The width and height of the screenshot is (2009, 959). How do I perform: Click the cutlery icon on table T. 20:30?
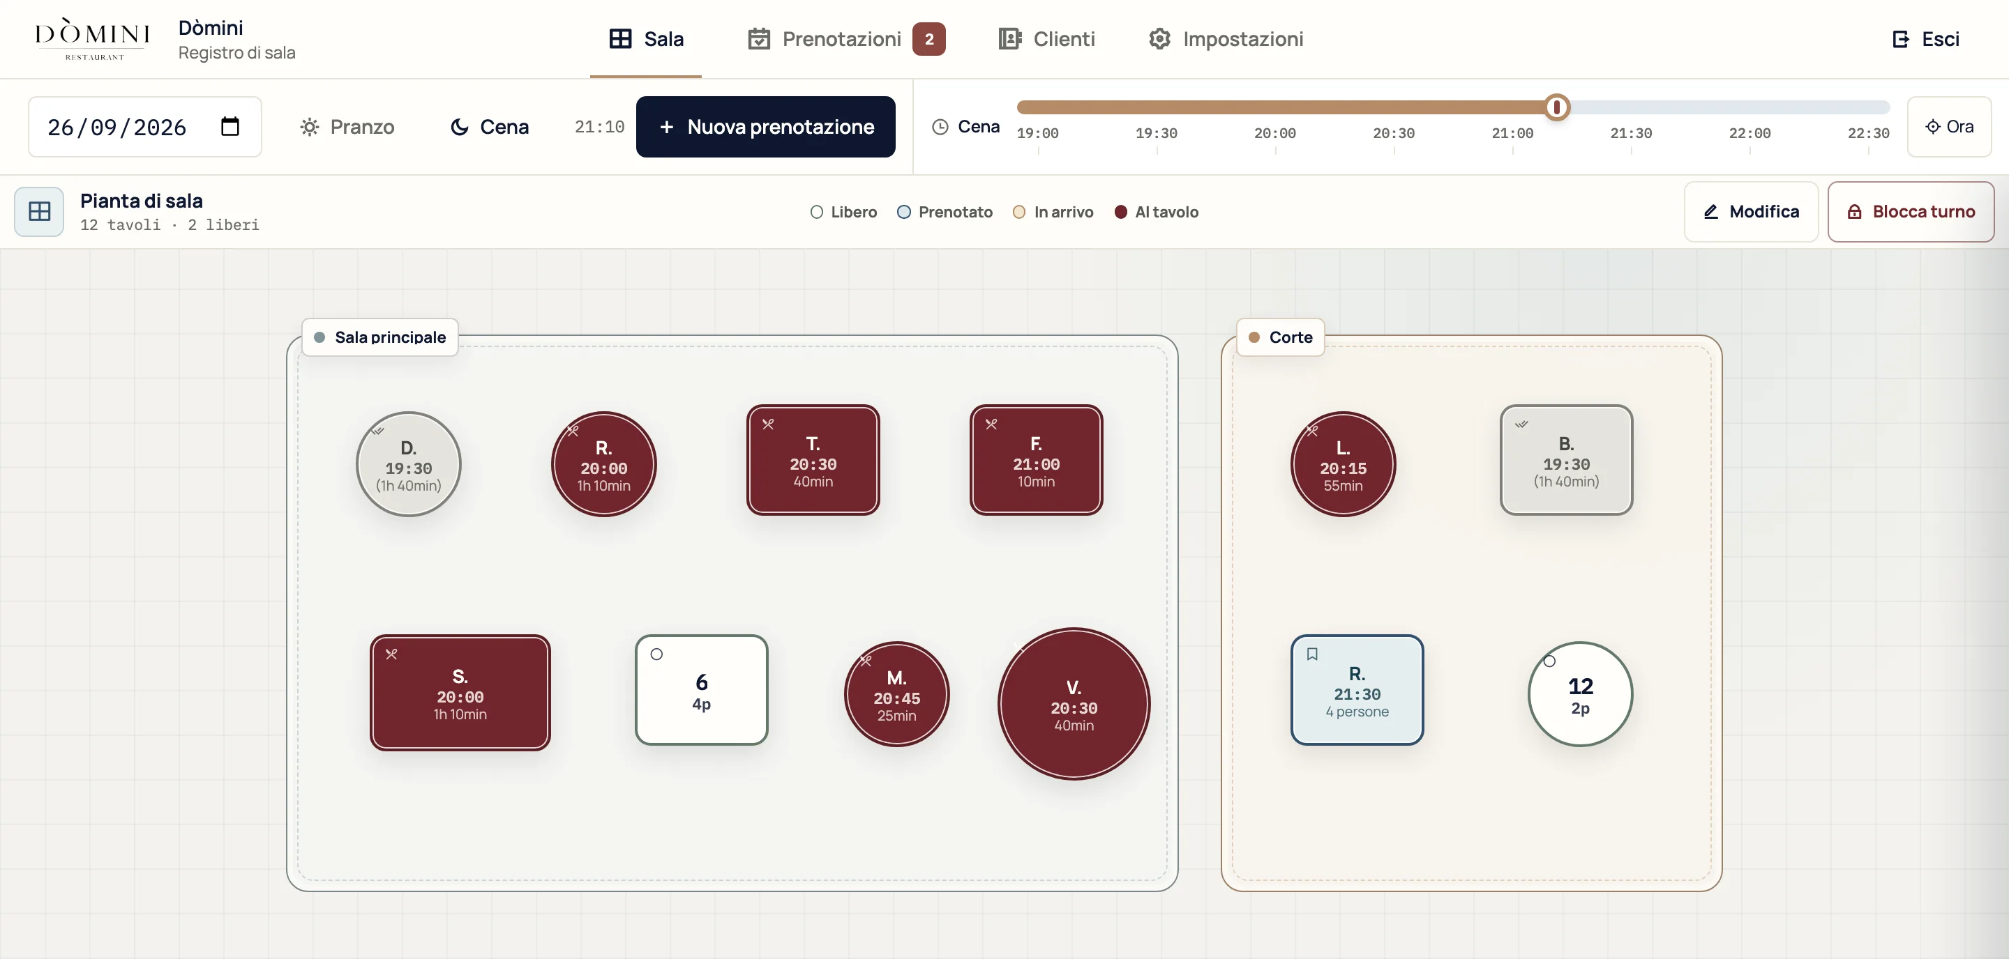768,424
